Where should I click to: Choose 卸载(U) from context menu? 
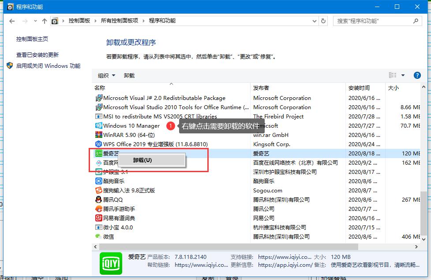152,160
